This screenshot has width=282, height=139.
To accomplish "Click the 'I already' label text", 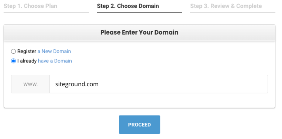I will [x=27, y=61].
